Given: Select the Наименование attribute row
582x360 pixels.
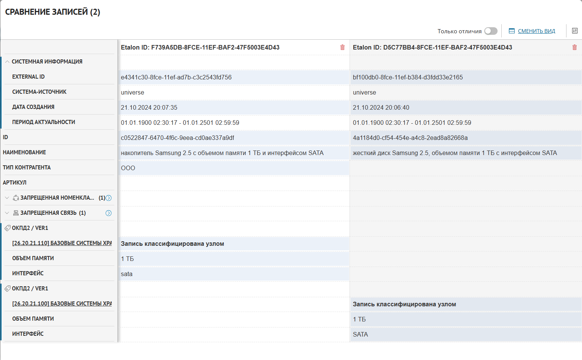Looking at the screenshot, I should pyautogui.click(x=24, y=152).
